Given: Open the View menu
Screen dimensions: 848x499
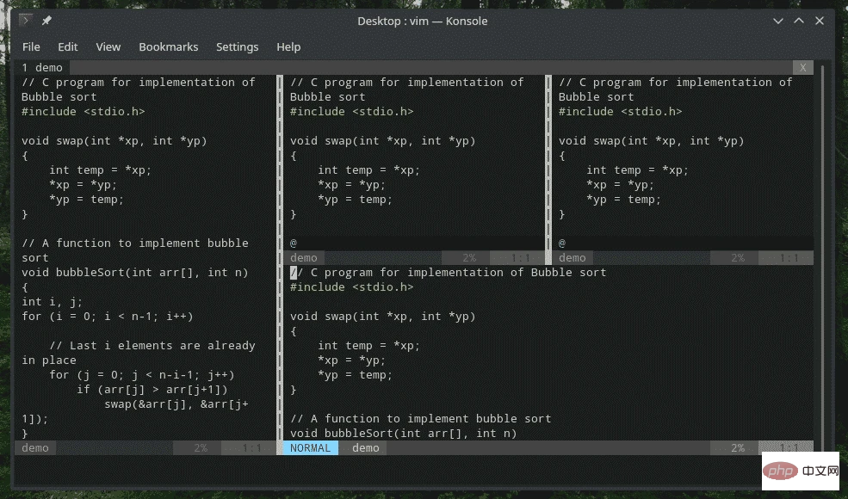Looking at the screenshot, I should [108, 46].
